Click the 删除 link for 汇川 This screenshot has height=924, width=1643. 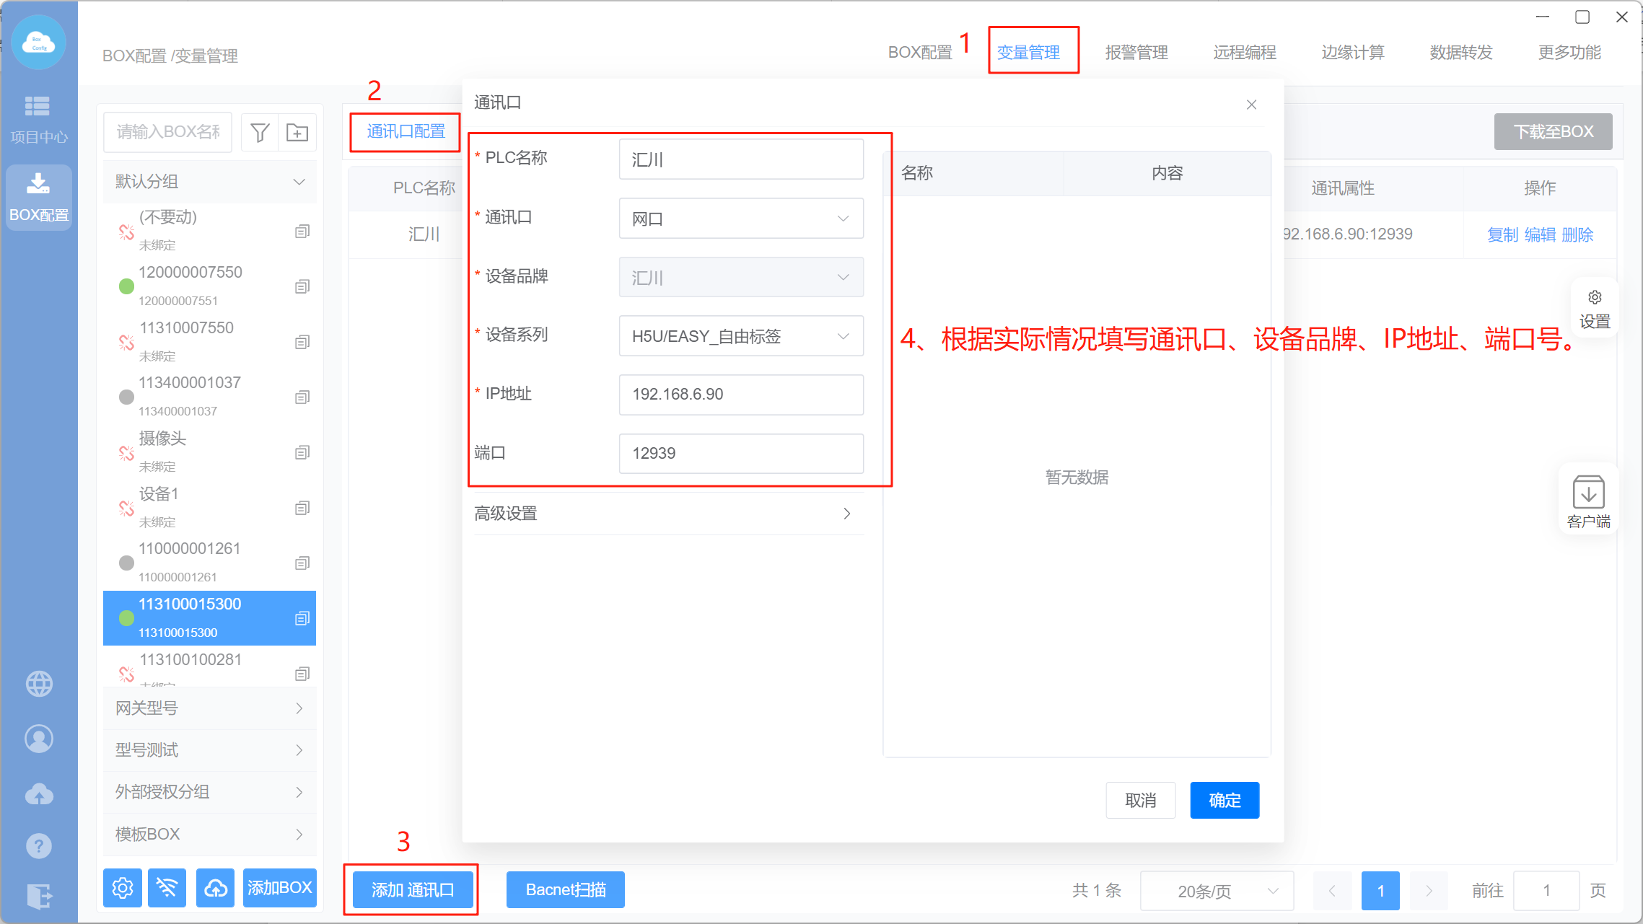point(1577,234)
